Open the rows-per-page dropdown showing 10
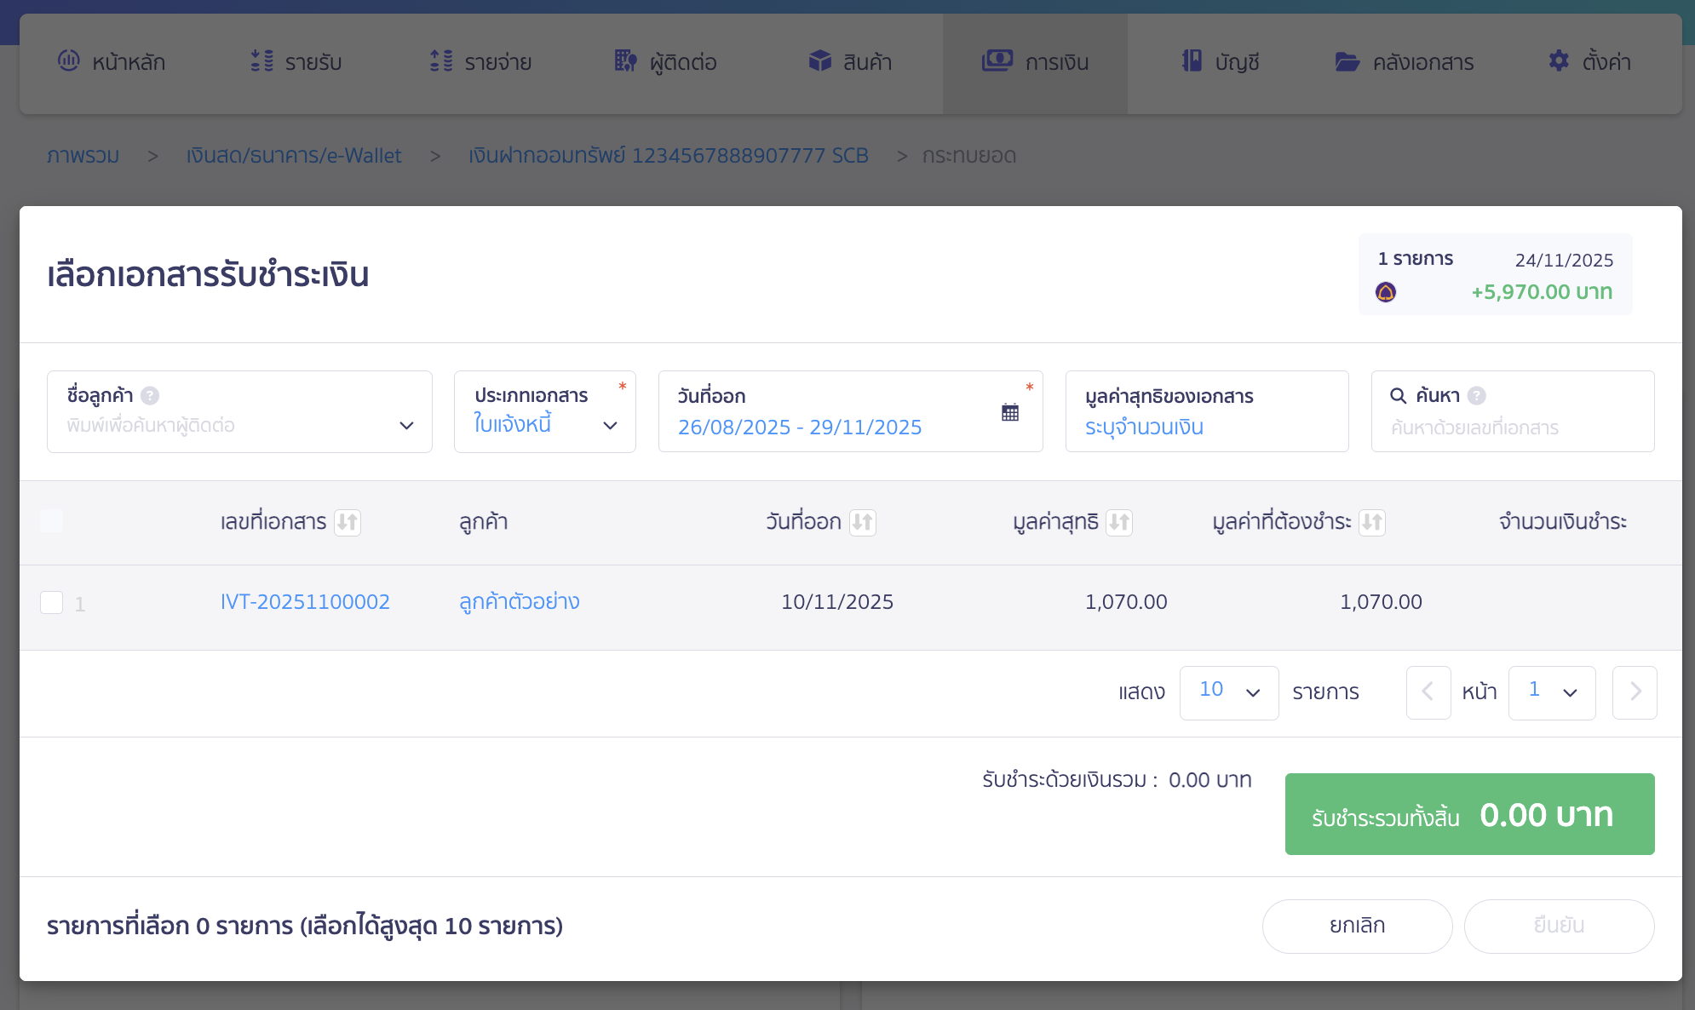The width and height of the screenshot is (1695, 1010). pyautogui.click(x=1228, y=692)
